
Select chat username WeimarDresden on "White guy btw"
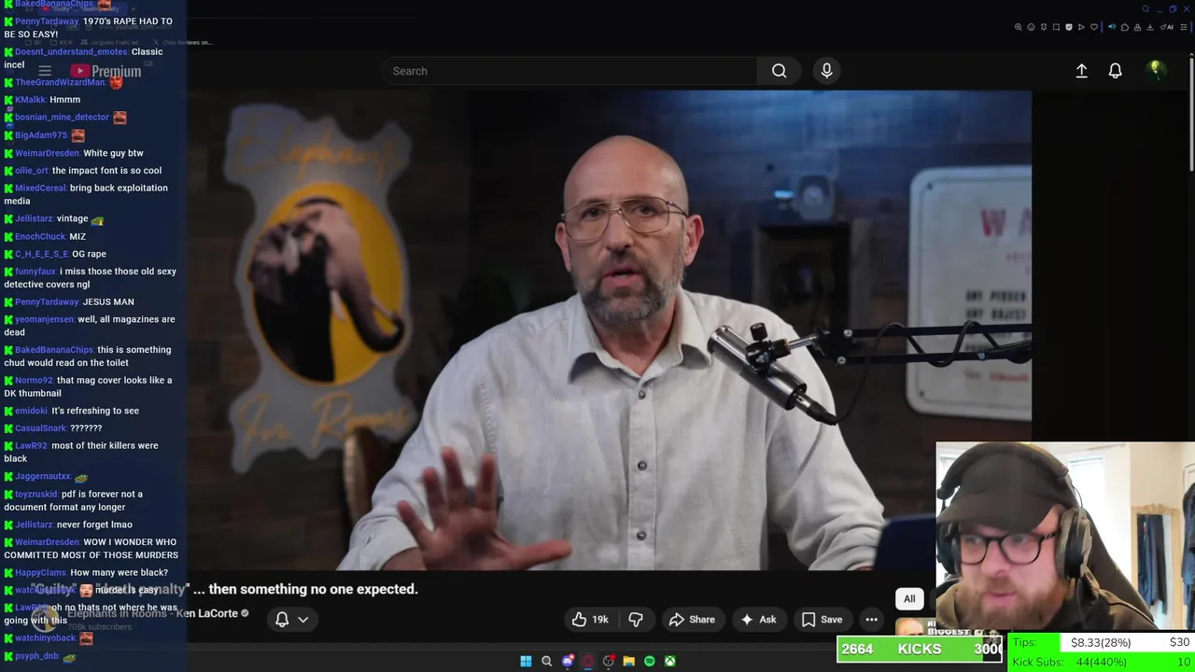(47, 153)
